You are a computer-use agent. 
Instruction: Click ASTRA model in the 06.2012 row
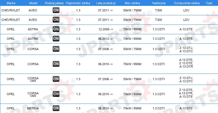(33, 39)
